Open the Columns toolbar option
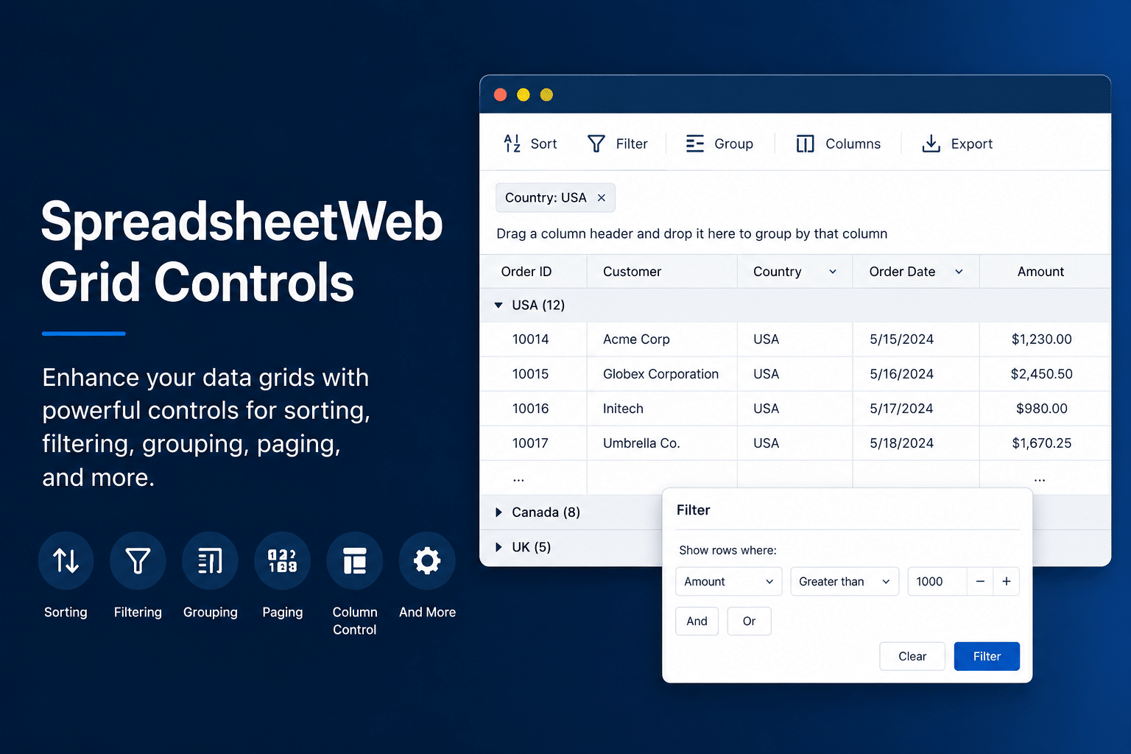The image size is (1131, 754). point(838,144)
